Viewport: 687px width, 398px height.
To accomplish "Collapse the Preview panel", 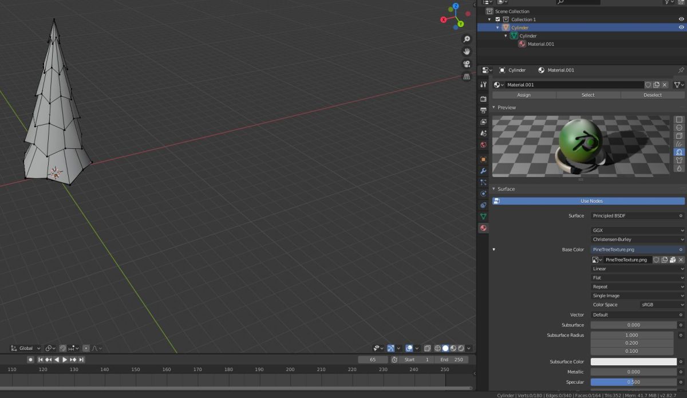I will 493,108.
